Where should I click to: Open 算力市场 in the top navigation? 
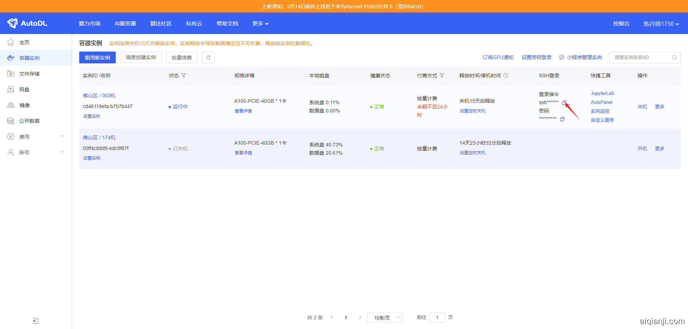click(x=90, y=24)
